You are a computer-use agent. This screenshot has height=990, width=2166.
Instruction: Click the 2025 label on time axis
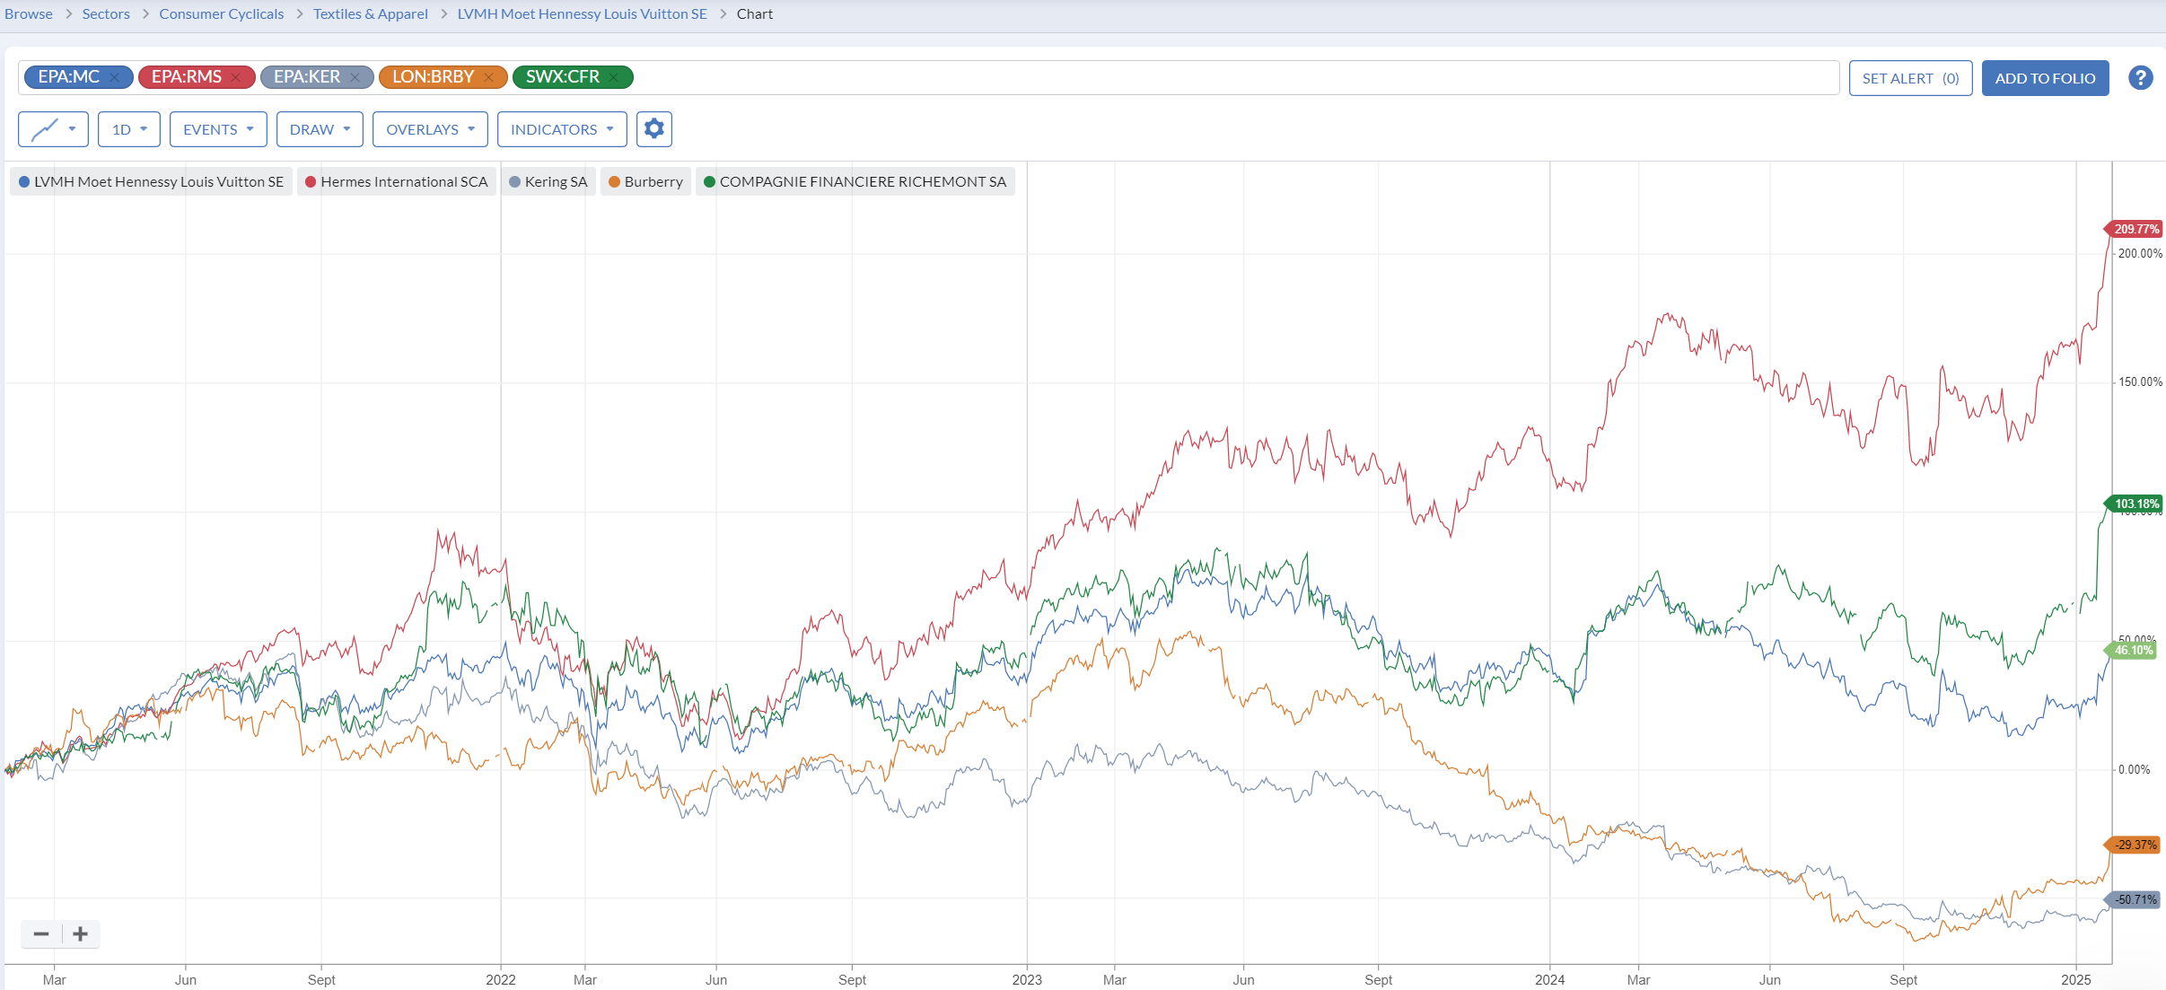pyautogui.click(x=2075, y=979)
